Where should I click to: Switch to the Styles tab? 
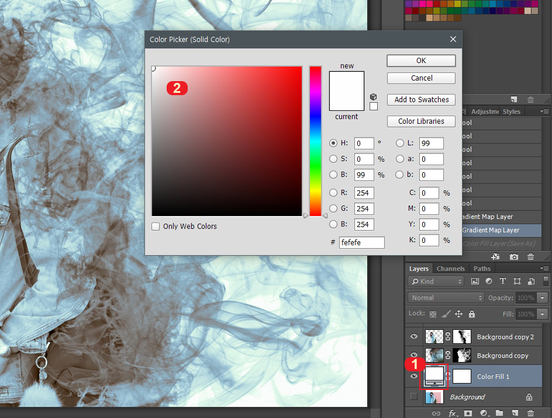(511, 112)
